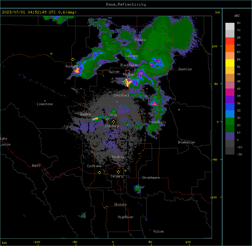This screenshot has width=252, height=246.
Task: Click the Innisfail city label
Action: coord(121,95)
